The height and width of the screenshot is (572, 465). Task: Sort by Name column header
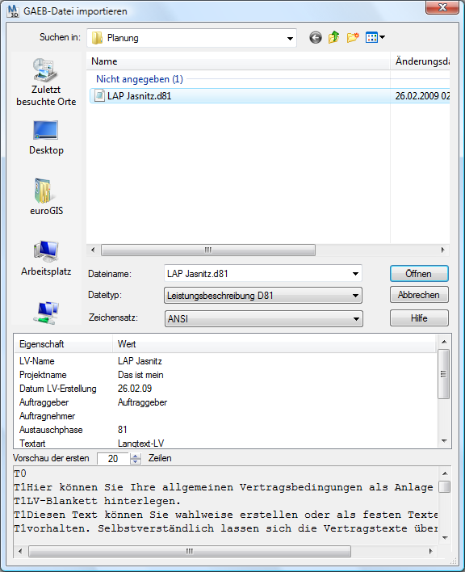pos(238,61)
